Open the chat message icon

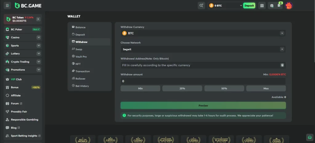tap(272, 5)
